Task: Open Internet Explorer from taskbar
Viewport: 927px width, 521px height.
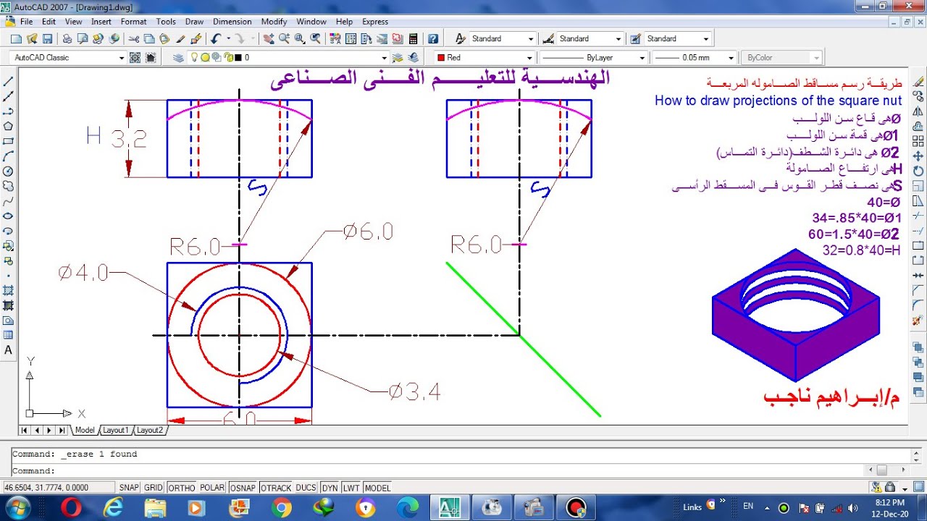Action: (x=113, y=508)
